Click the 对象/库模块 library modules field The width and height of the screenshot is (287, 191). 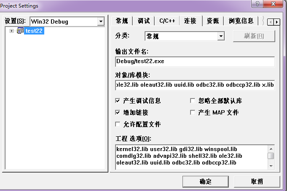tap(195, 85)
